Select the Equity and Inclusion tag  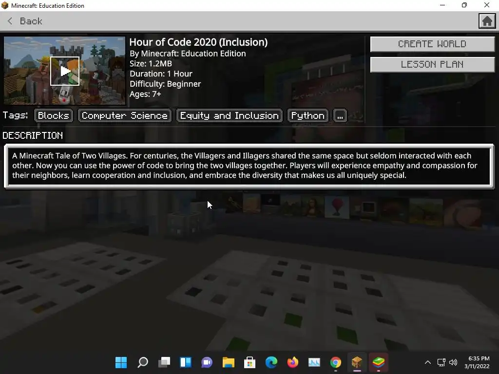[229, 115]
